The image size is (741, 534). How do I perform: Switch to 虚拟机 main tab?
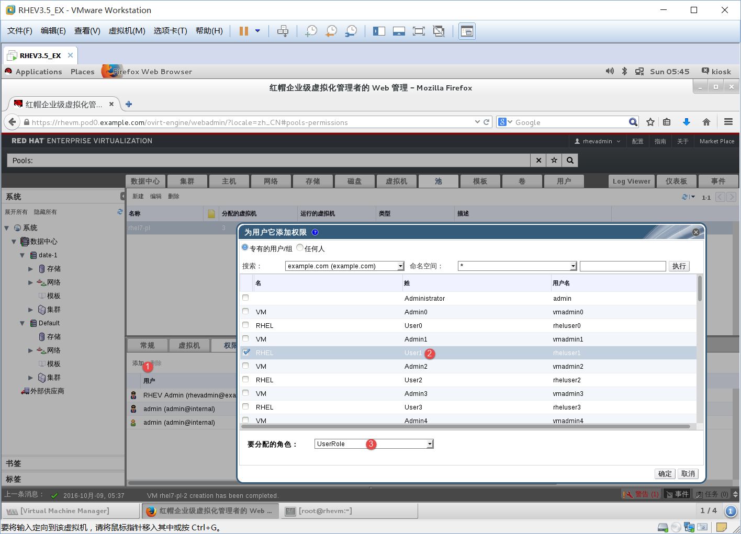[x=396, y=181]
